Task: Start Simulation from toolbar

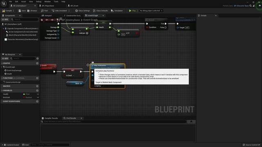Action: tap(117, 11)
